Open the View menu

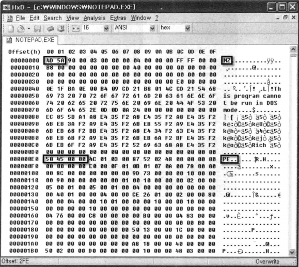coord(73,18)
